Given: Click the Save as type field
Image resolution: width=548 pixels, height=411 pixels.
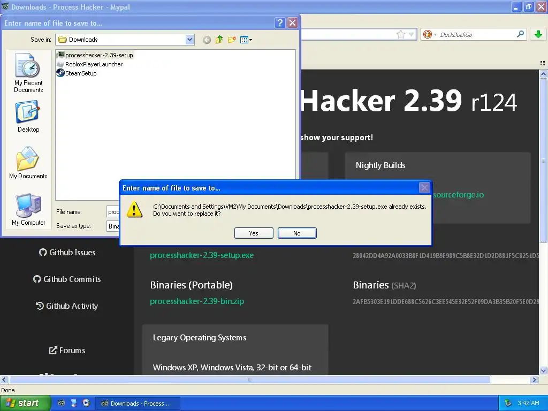Looking at the screenshot, I should [x=113, y=226].
